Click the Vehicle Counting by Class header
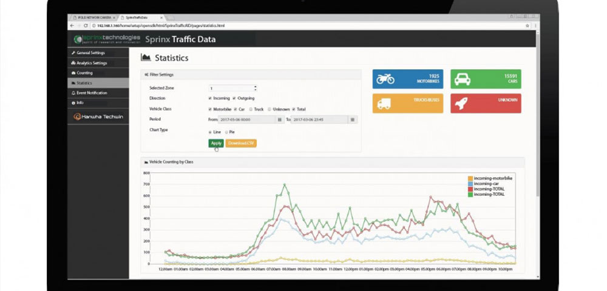607x291 pixels. [x=333, y=162]
